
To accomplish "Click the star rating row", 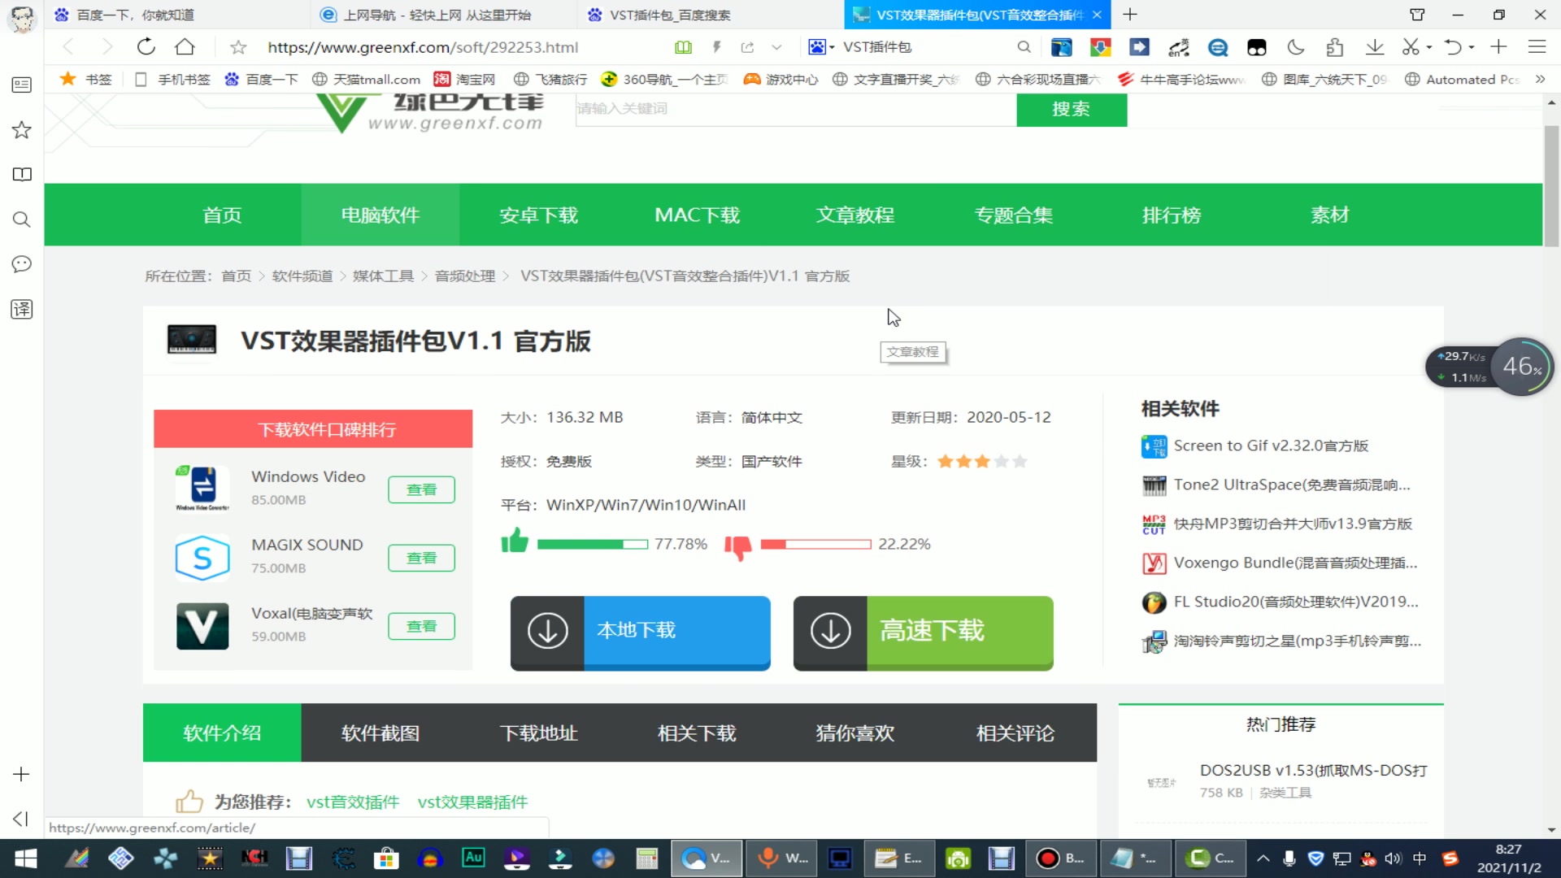I will [x=982, y=461].
